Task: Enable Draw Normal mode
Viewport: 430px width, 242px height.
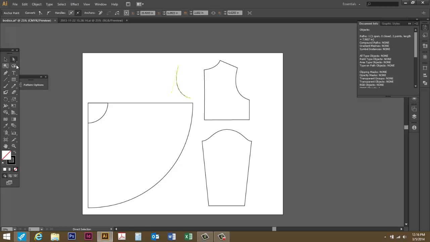Action: point(5,176)
